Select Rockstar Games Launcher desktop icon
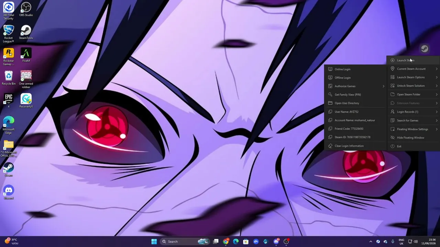The width and height of the screenshot is (440, 247). pos(9,57)
